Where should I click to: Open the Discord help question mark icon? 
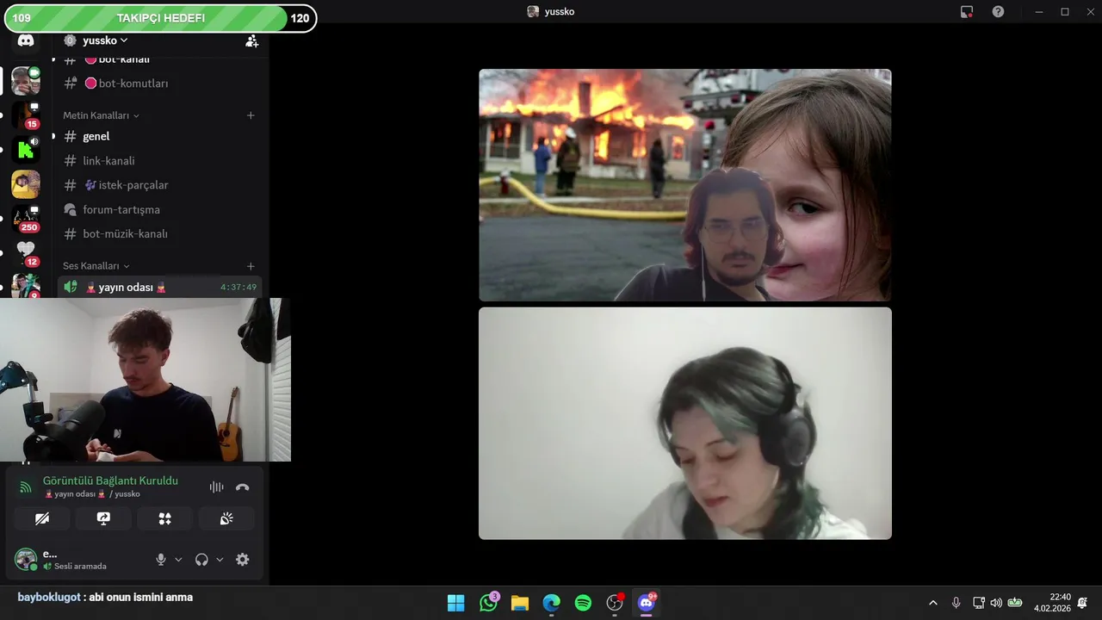(998, 11)
